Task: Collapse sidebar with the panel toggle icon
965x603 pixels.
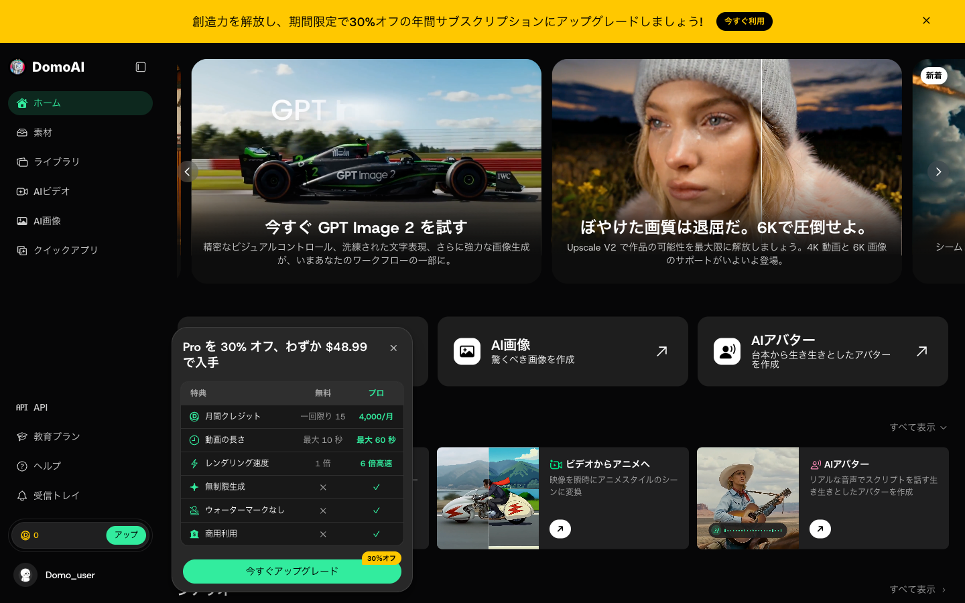Action: (141, 67)
